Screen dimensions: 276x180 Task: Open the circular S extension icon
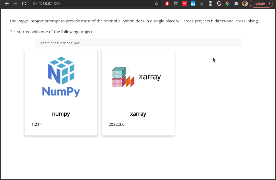coord(219,4)
